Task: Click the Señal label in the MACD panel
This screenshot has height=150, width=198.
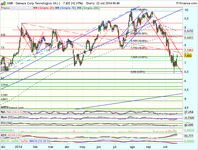Action: tap(24, 141)
